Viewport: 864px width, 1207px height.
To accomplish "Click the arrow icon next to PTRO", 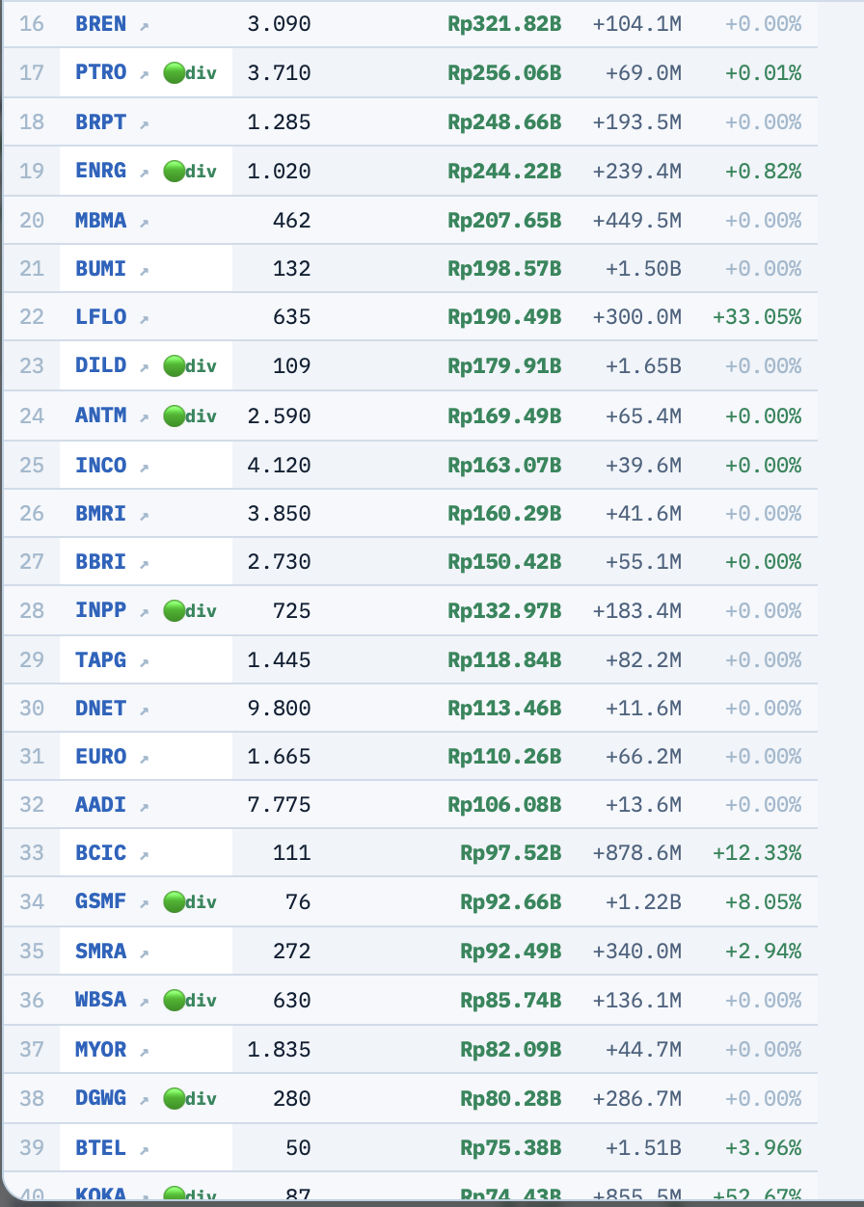I will (144, 75).
